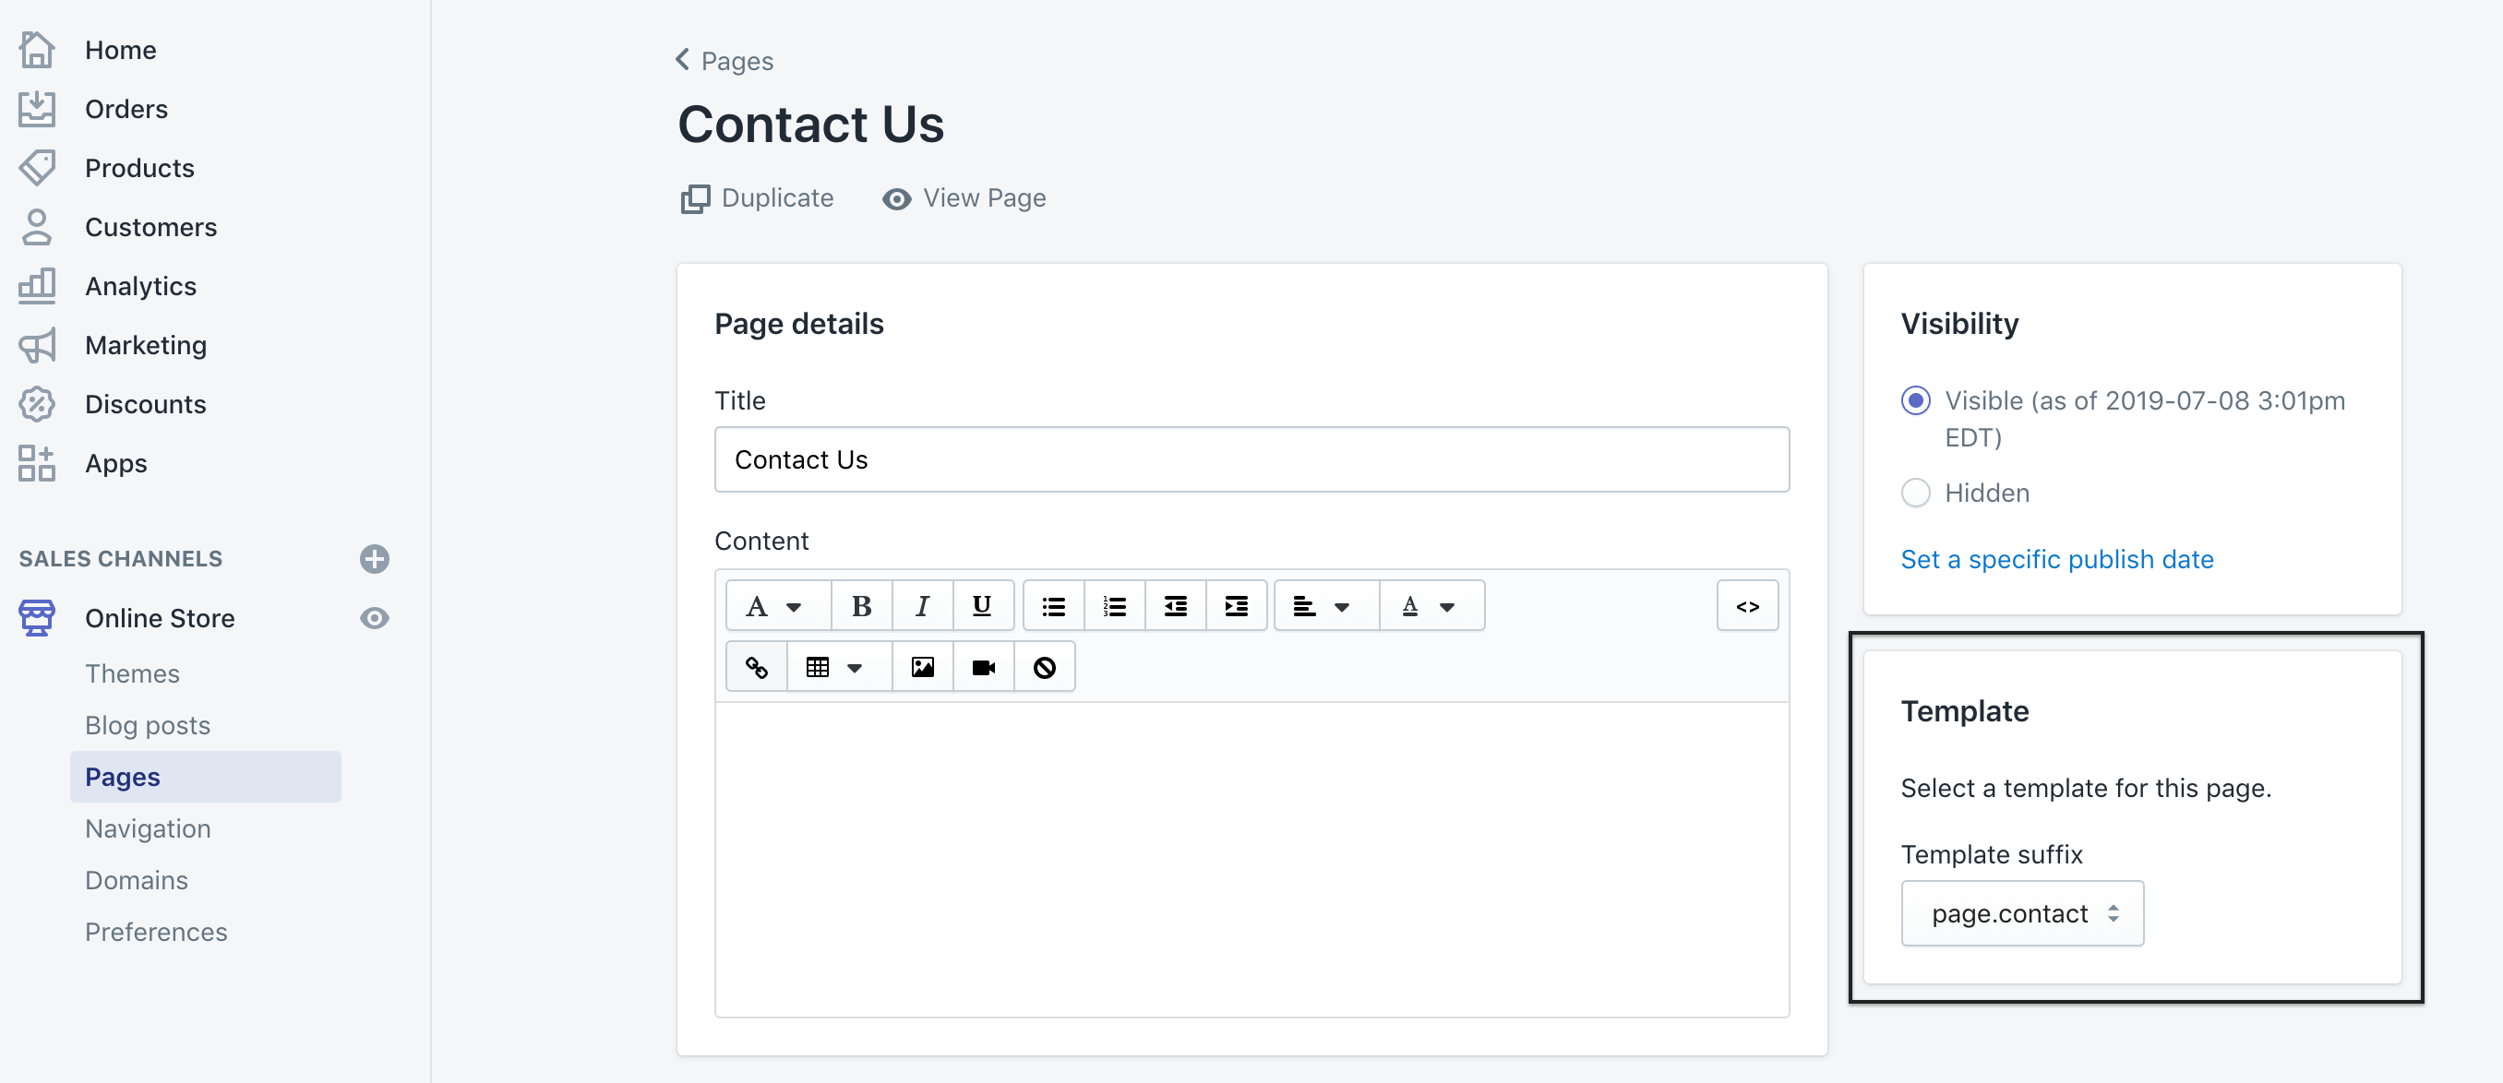Click the Contact Us title input field
The height and width of the screenshot is (1083, 2503).
click(x=1253, y=459)
